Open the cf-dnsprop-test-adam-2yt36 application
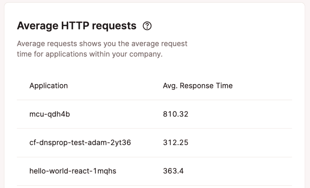The width and height of the screenshot is (310, 188). click(x=80, y=143)
